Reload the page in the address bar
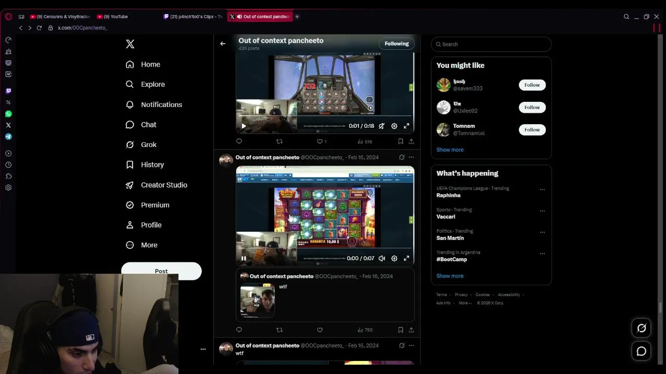 coord(39,28)
